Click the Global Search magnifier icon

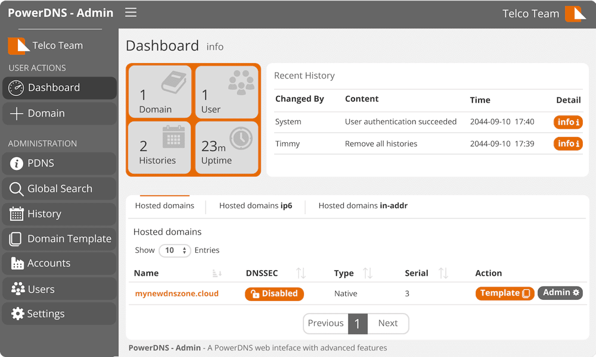(x=16, y=189)
